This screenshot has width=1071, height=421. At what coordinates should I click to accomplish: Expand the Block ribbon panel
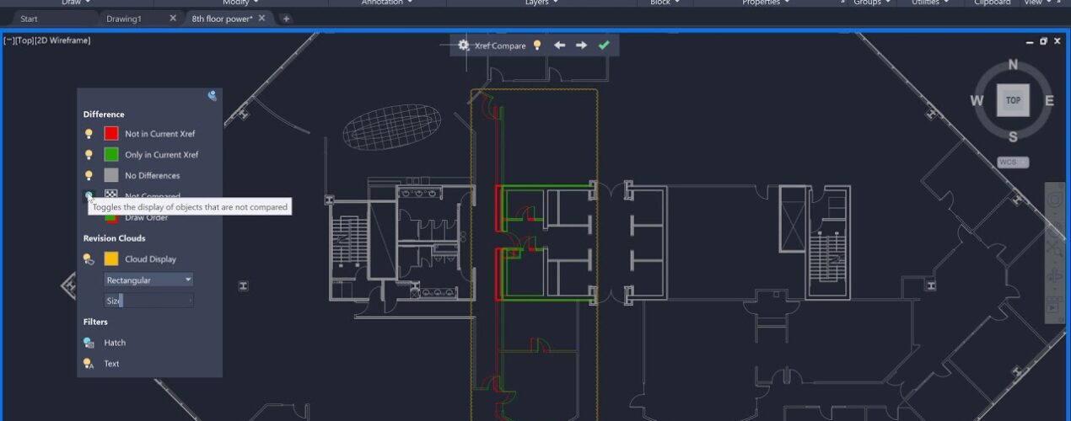(666, 3)
